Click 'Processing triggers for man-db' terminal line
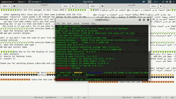The image size is (176, 99). (x=81, y=66)
